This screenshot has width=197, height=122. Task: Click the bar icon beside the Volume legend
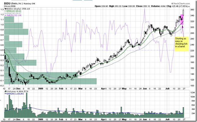pos(6,92)
